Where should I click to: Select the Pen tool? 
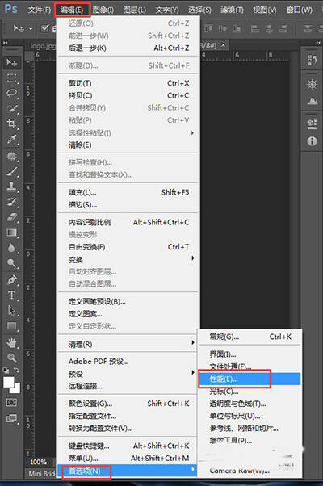[x=11, y=280]
